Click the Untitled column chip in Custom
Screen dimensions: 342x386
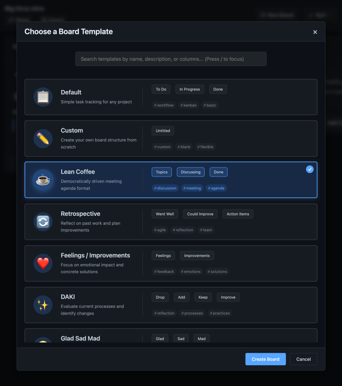point(163,131)
